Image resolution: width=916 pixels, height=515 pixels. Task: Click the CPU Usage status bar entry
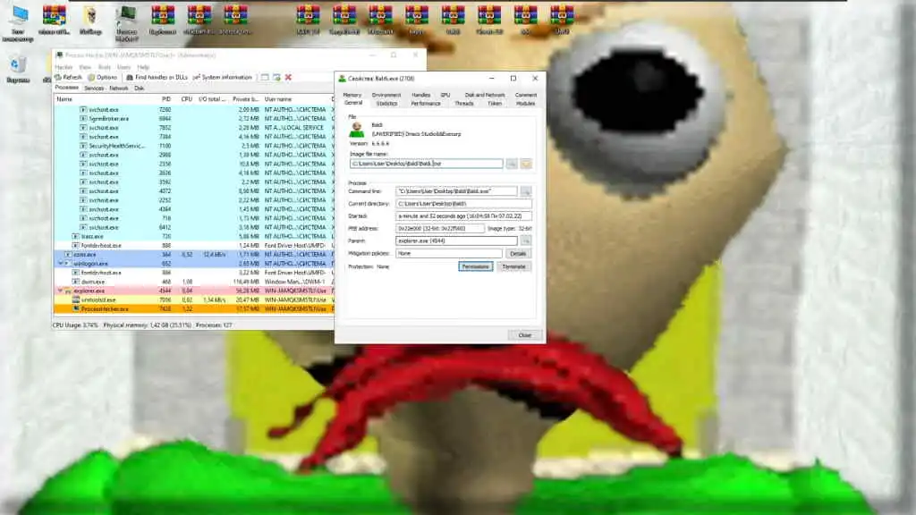[76, 325]
